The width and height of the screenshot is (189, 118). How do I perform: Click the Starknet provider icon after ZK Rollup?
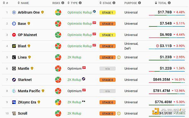(x=83, y=79)
